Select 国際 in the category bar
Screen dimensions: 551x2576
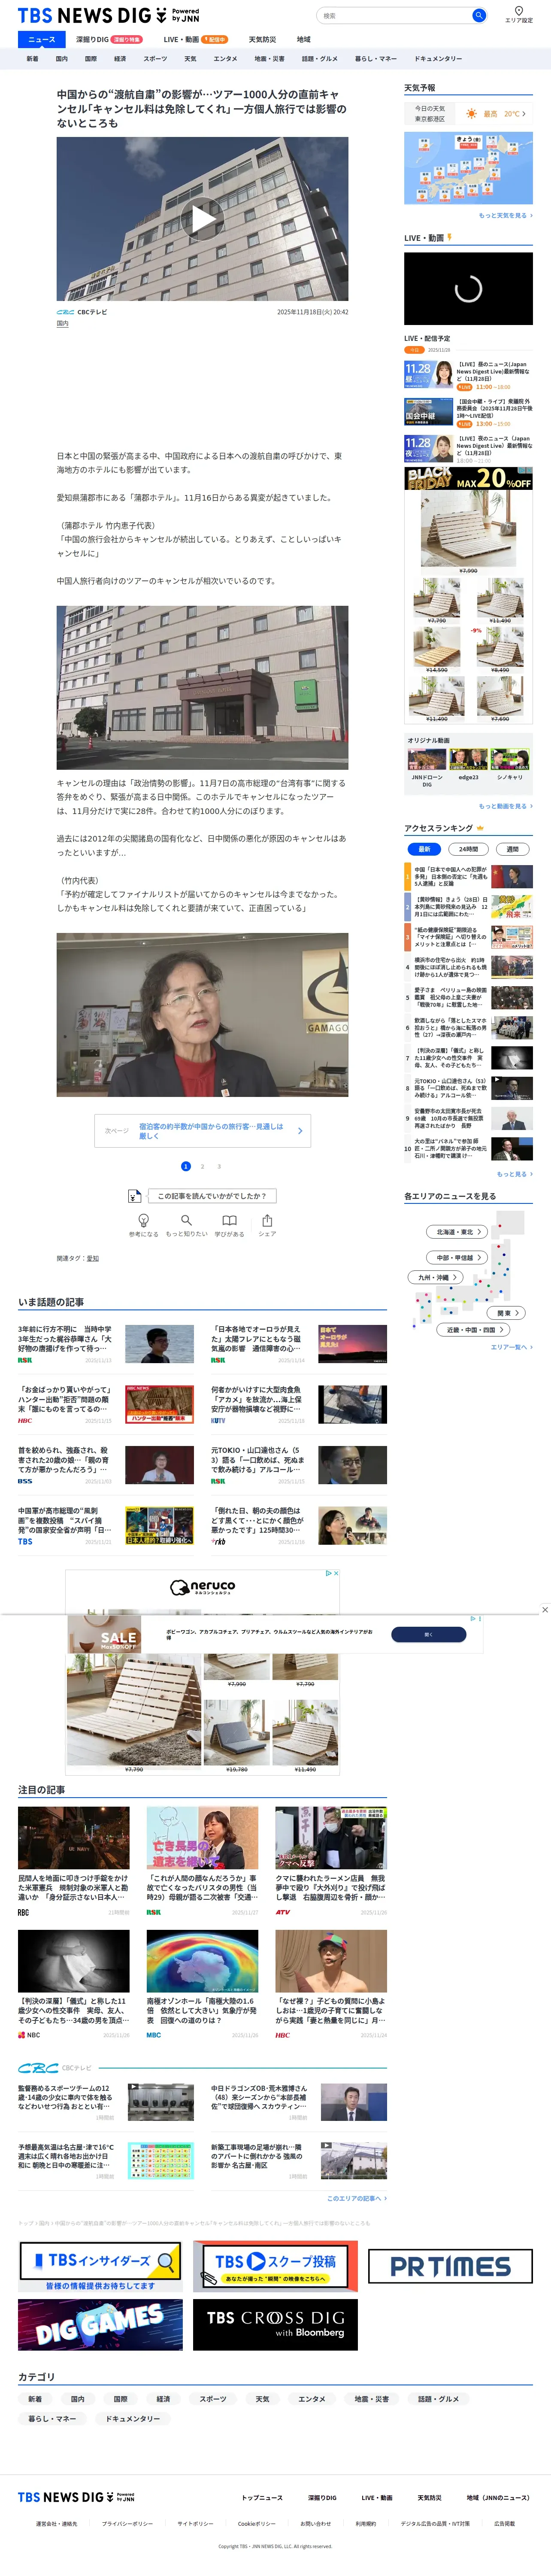click(91, 59)
